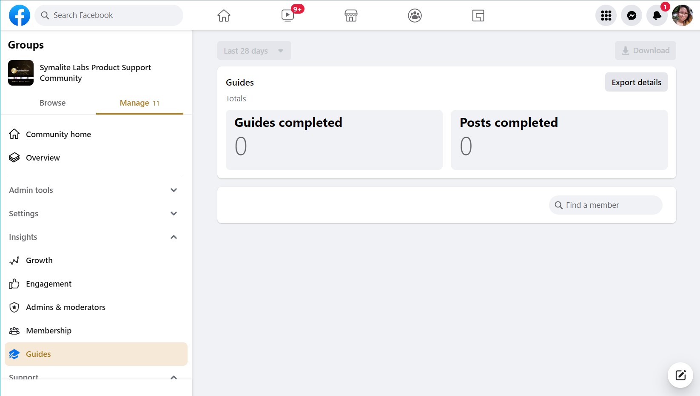700x396 pixels.
Task: Open Growth insights in the sidebar
Action: (x=39, y=260)
